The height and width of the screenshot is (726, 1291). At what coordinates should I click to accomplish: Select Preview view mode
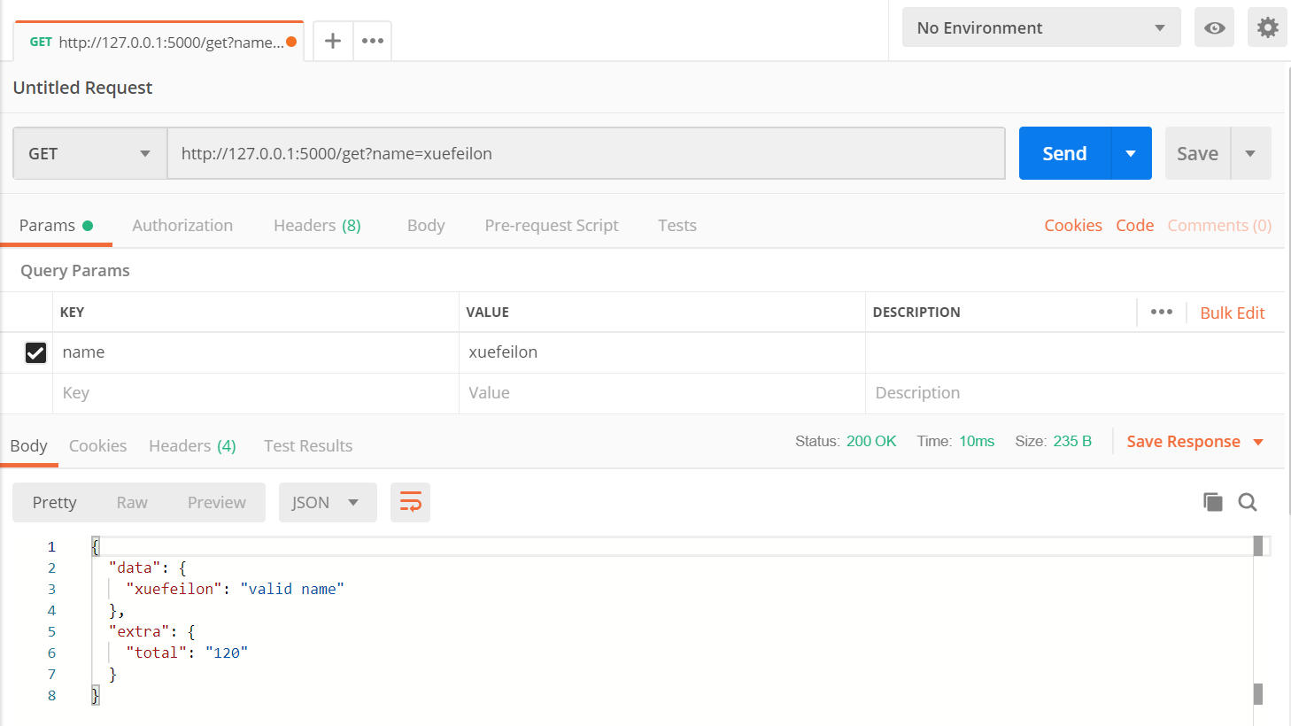click(x=217, y=502)
